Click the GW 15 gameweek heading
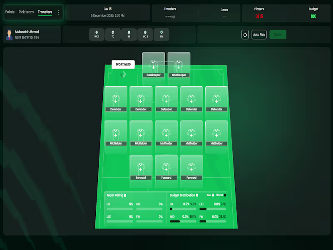Viewport: 333px width, 250px height. pyautogui.click(x=107, y=9)
